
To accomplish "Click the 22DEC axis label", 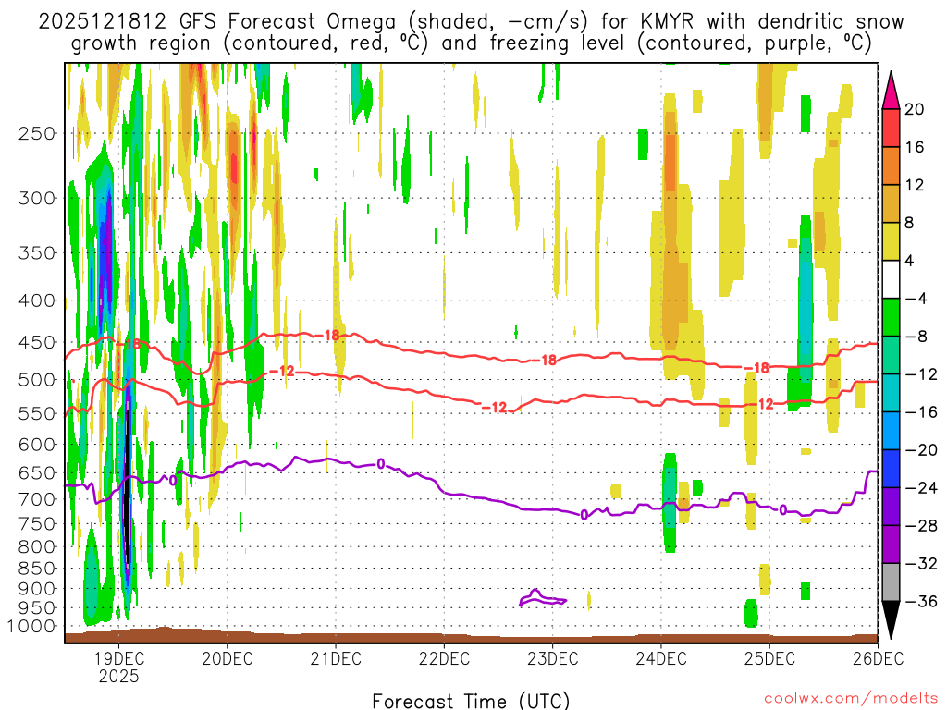I will 445,658.
